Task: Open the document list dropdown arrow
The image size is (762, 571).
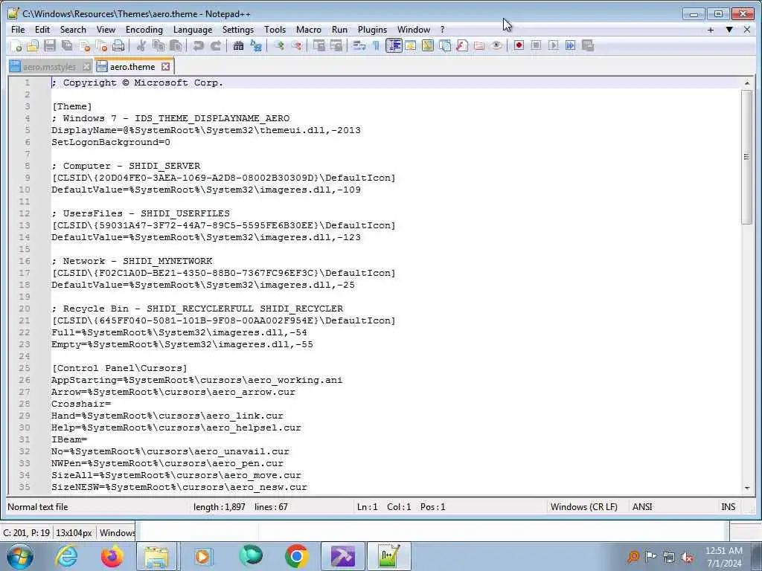Action: point(729,30)
